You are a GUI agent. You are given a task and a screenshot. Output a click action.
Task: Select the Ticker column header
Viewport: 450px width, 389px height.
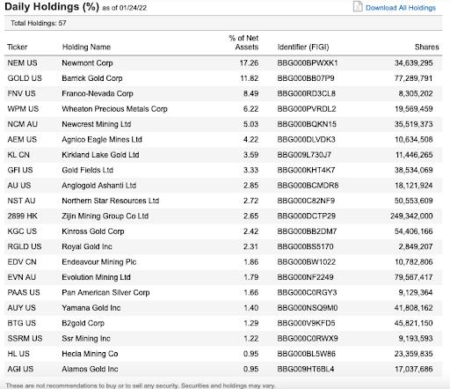(x=18, y=47)
